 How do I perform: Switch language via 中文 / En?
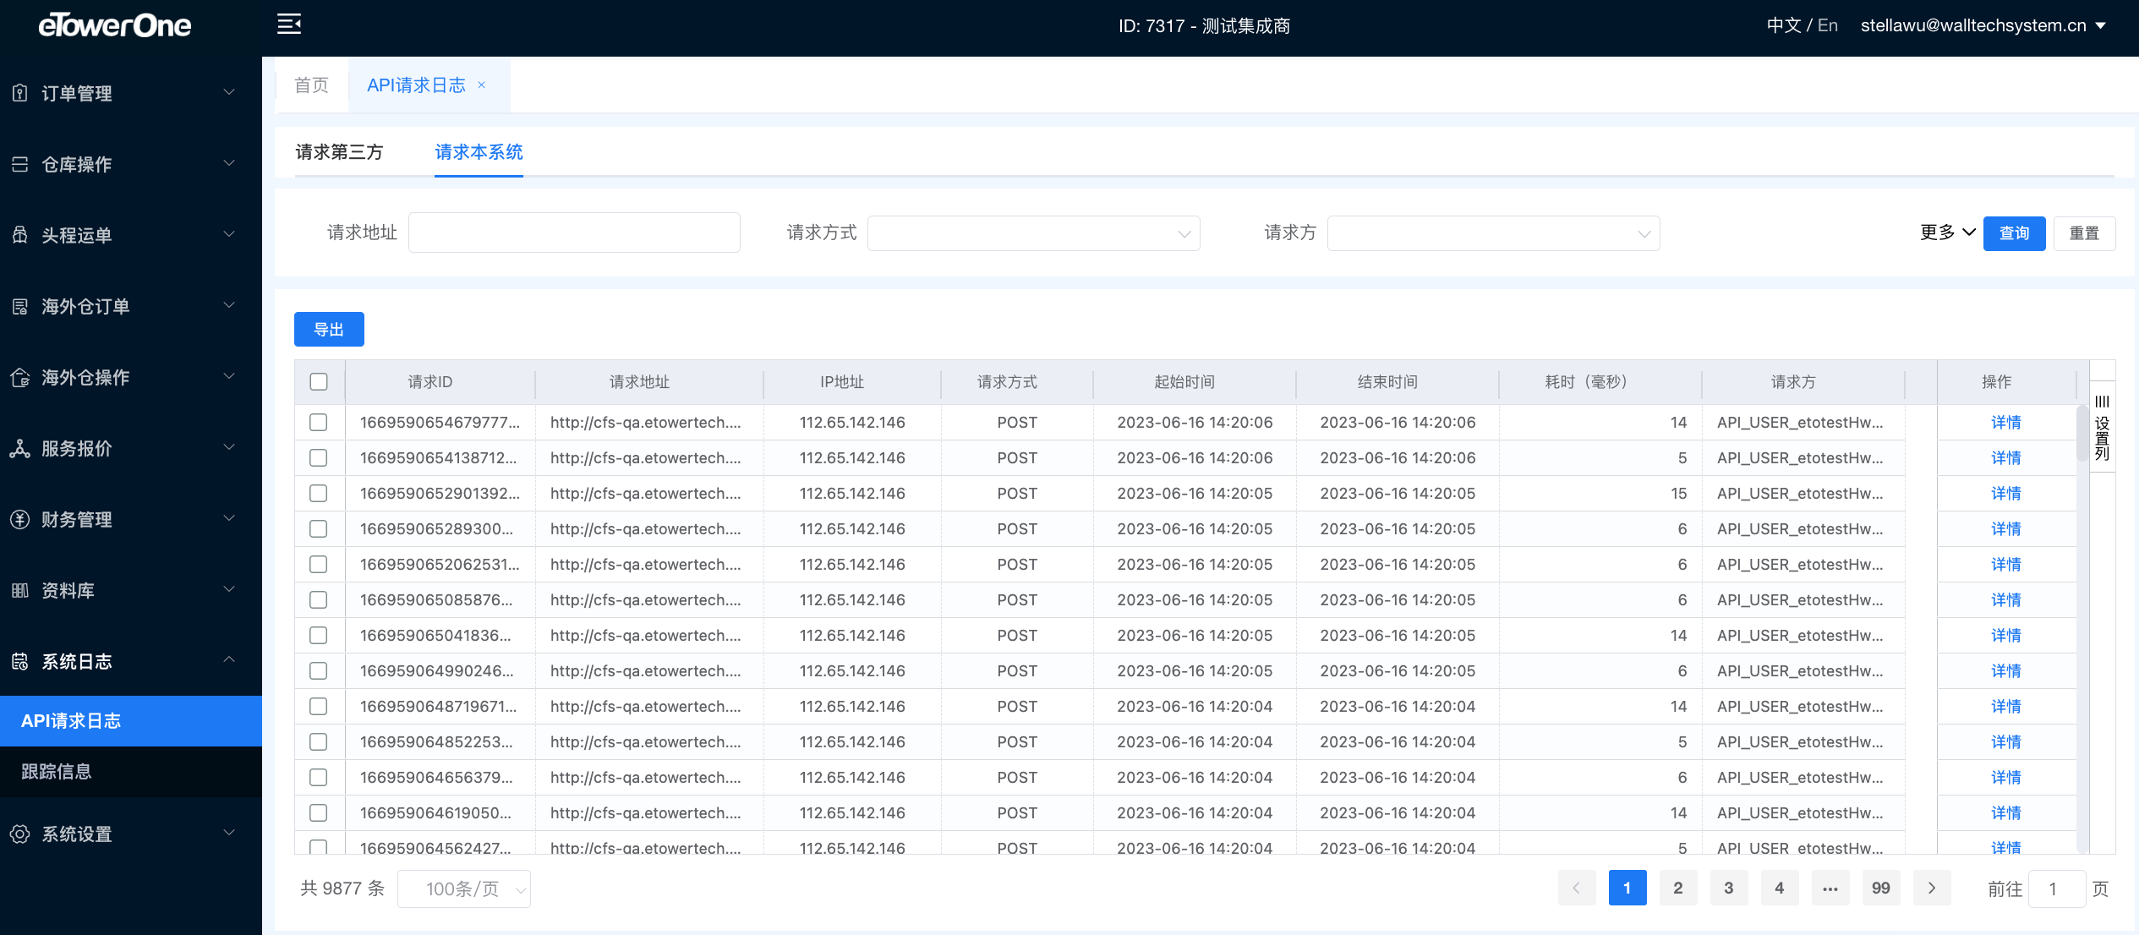1802,25
